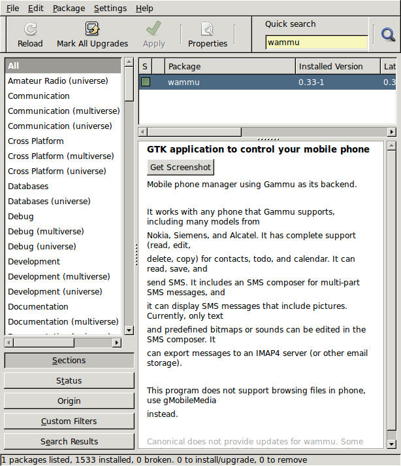Open the Help menu
Screen dimensions: 401x466
(x=144, y=8)
